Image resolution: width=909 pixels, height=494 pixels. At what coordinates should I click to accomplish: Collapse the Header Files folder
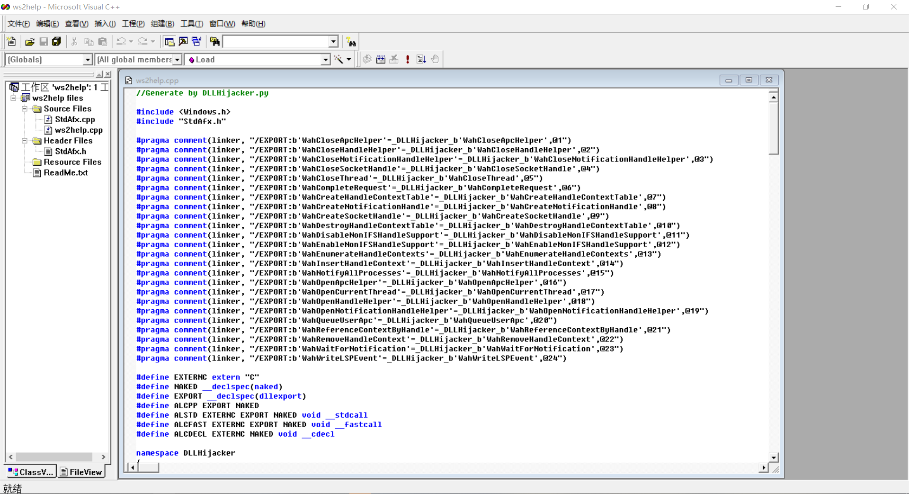[x=25, y=141]
